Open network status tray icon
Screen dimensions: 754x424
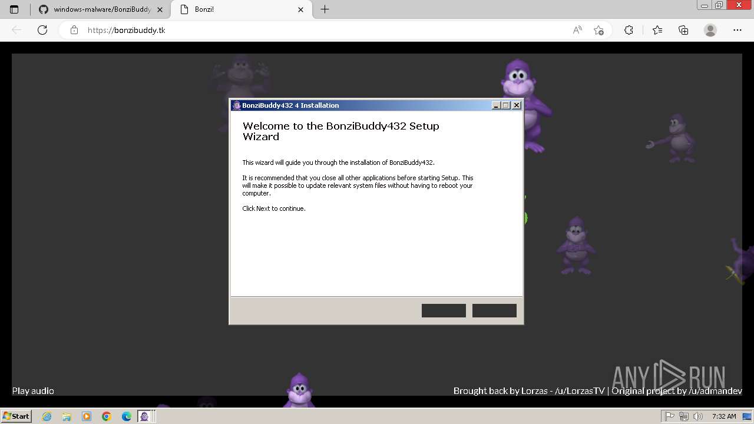pyautogui.click(x=684, y=416)
